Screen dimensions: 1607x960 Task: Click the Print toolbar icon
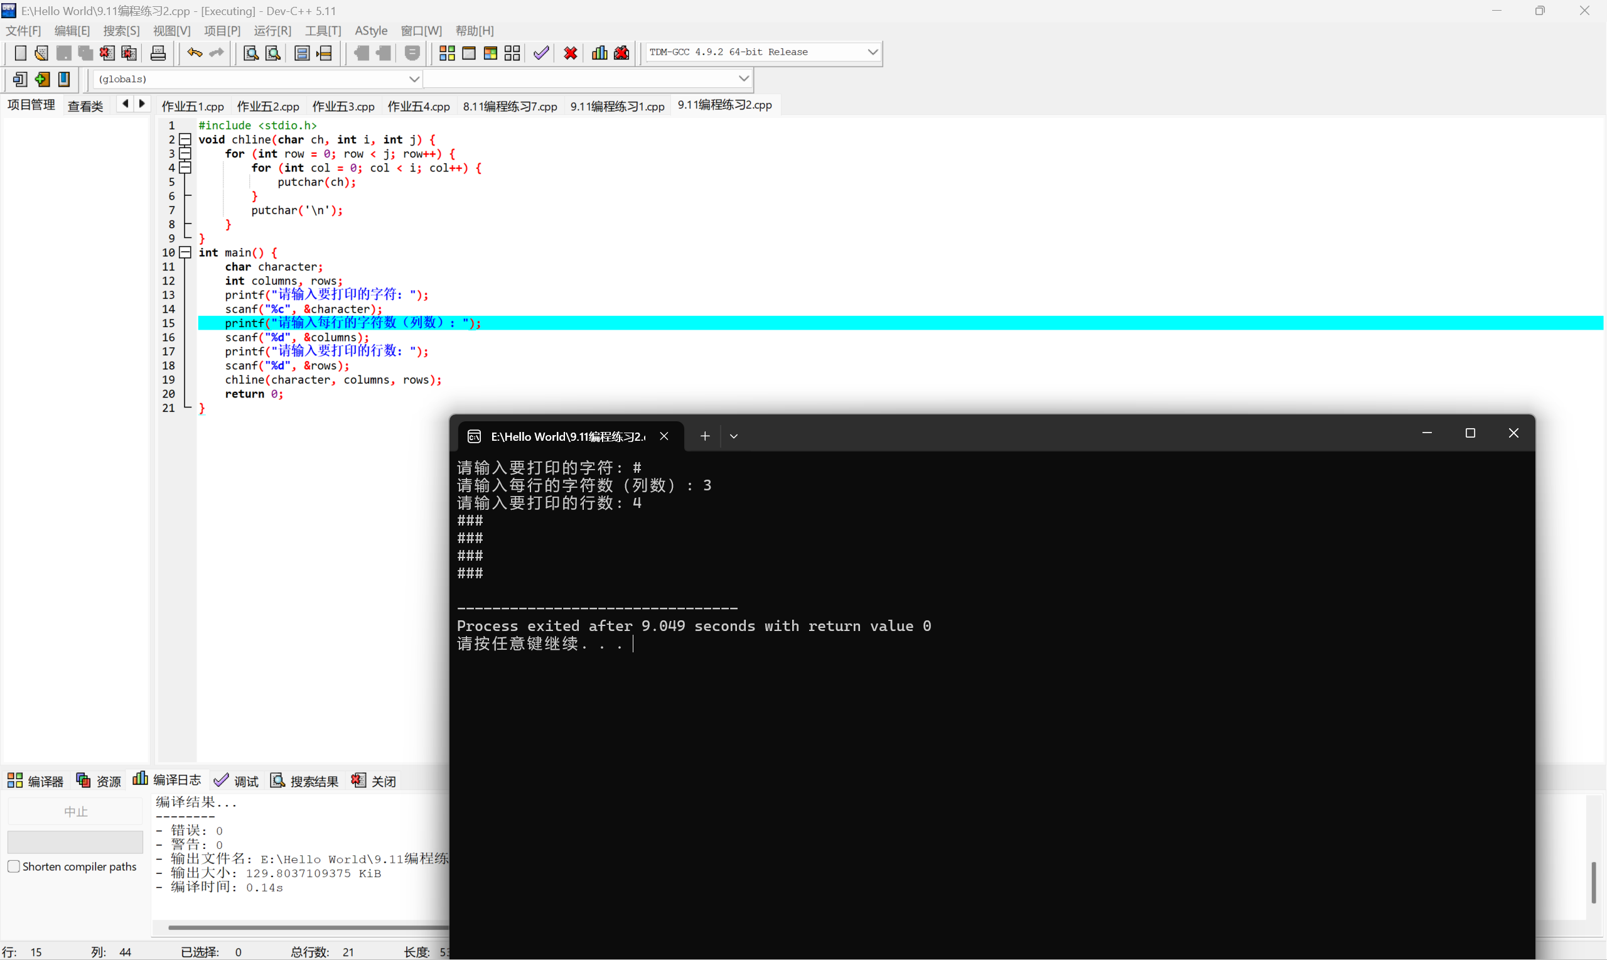point(158,53)
